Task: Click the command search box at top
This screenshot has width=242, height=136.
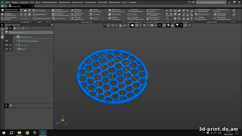Action: [211, 2]
